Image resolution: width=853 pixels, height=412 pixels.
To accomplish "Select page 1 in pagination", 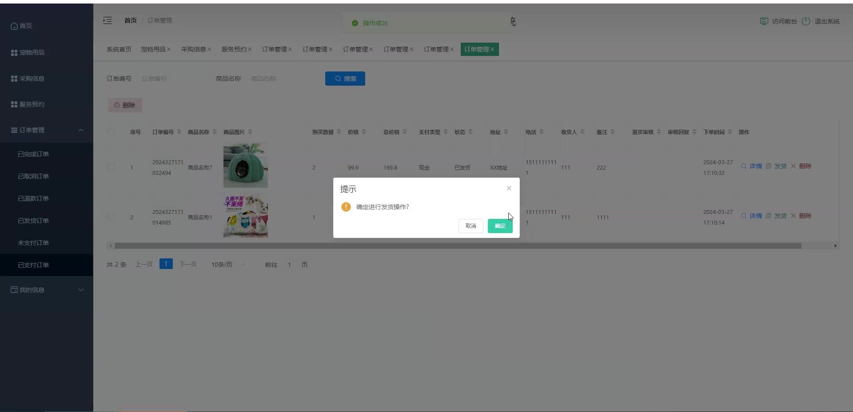I will 166,264.
